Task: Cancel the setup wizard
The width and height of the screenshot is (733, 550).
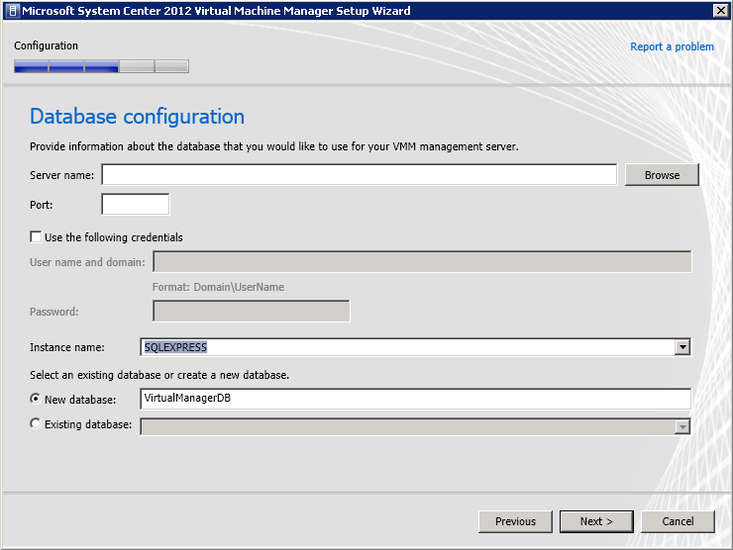Action: [678, 521]
